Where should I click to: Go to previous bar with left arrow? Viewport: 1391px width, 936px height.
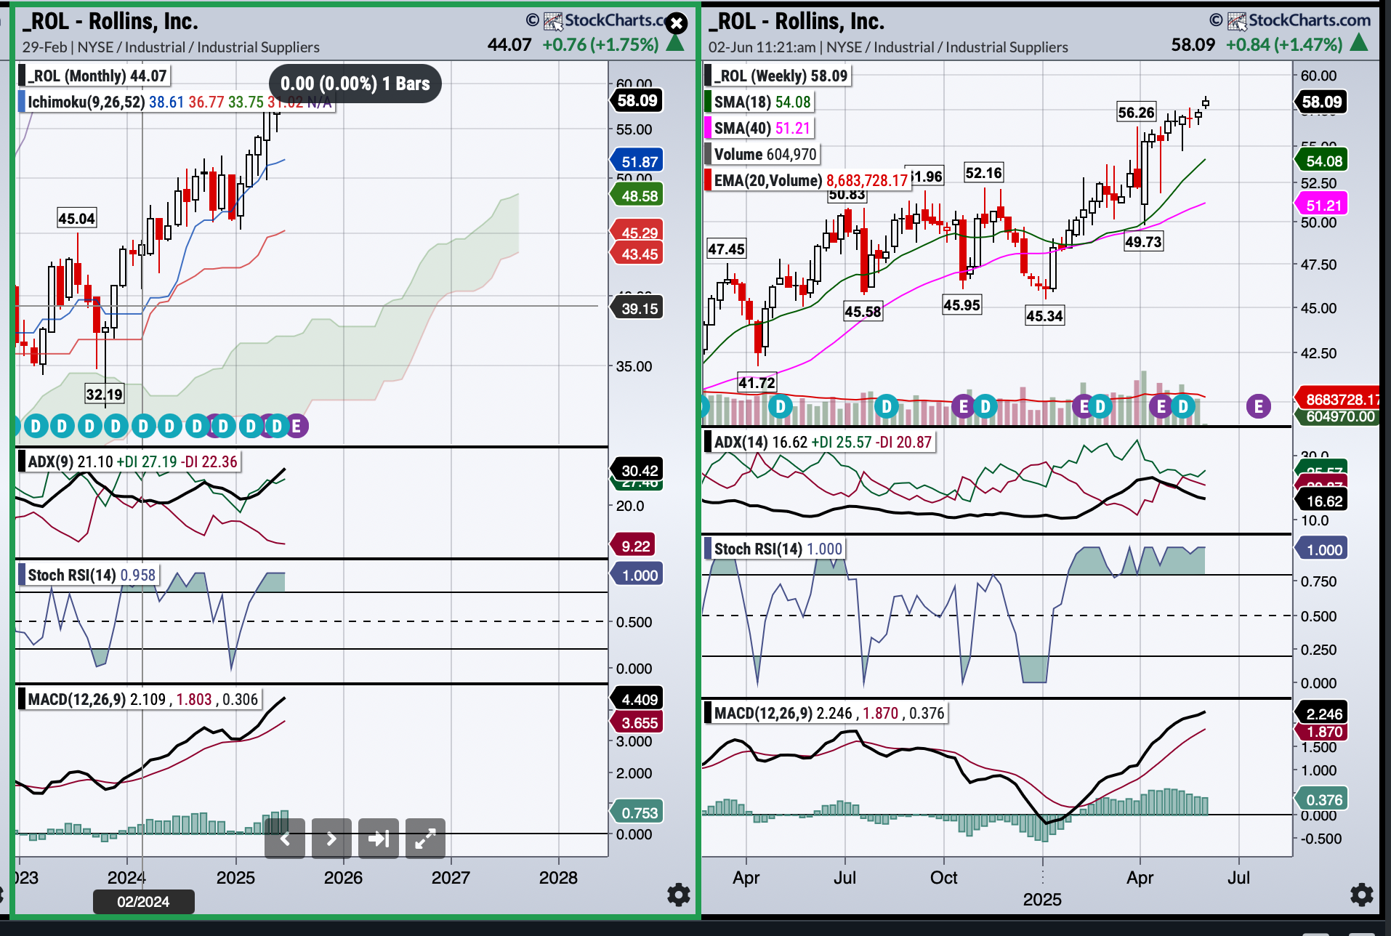tap(285, 839)
